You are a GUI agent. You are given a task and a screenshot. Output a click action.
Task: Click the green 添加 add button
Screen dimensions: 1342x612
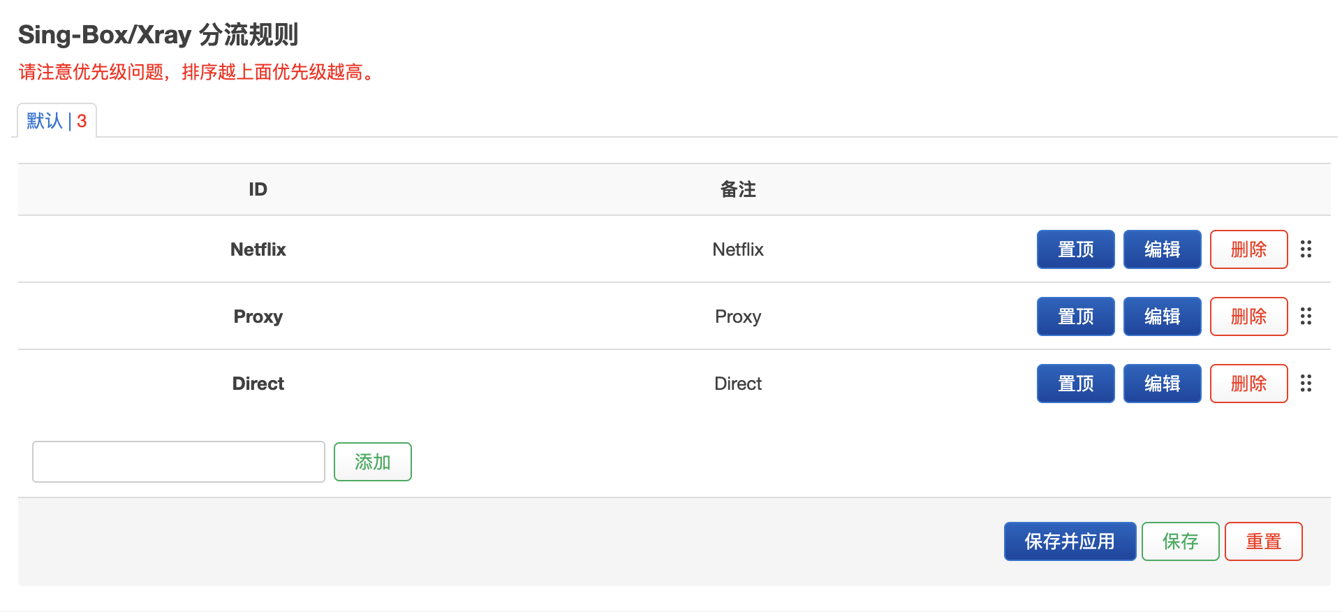click(x=372, y=462)
